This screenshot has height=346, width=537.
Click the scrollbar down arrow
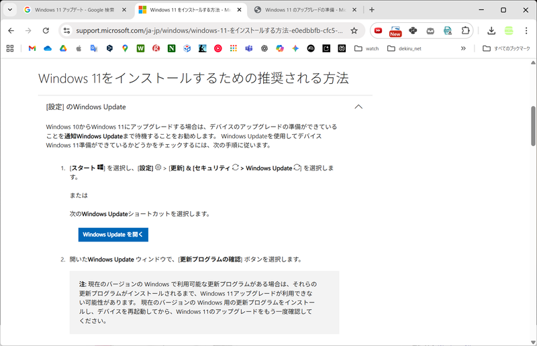tap(533, 342)
